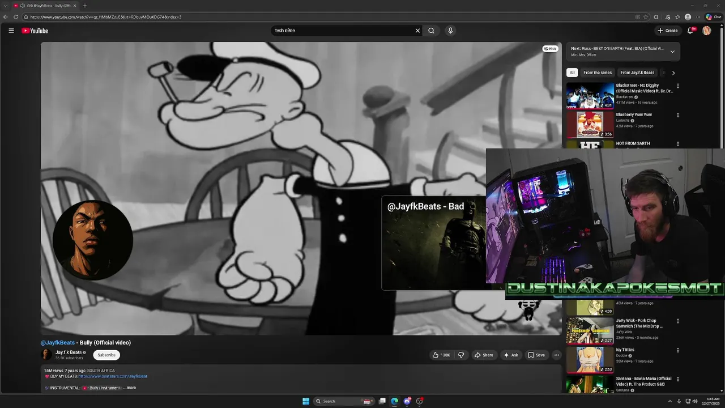Click the @JayfkBeats title link
Image resolution: width=725 pixels, height=408 pixels.
coord(58,343)
